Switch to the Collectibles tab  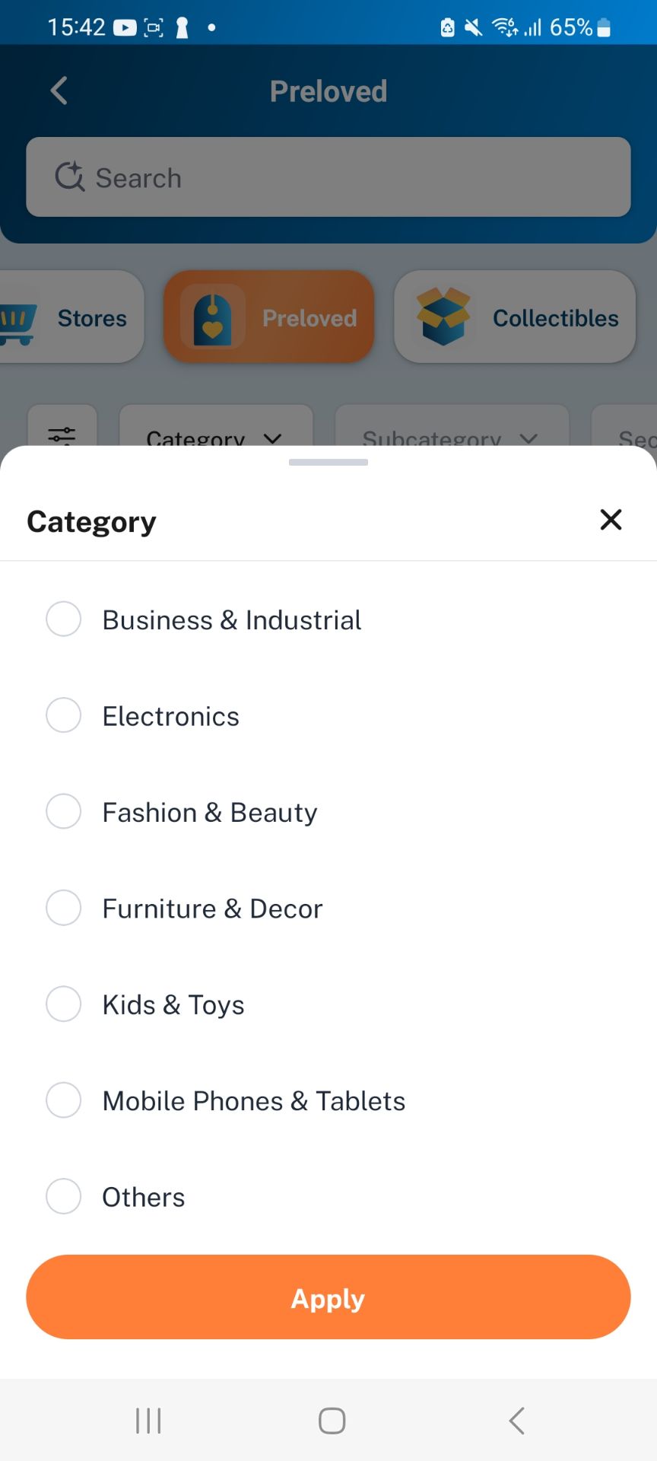point(515,317)
